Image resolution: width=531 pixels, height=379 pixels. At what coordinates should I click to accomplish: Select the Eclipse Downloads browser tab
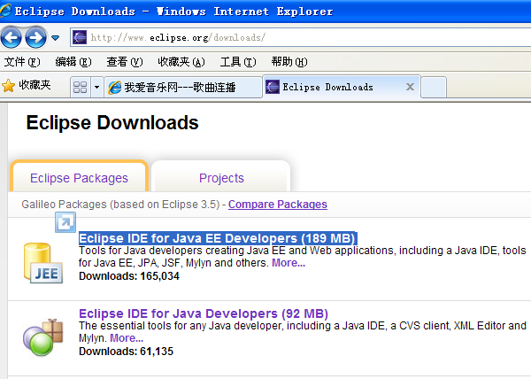[x=342, y=87]
